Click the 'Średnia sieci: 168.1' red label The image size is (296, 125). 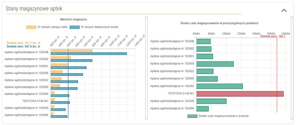pos(272,36)
